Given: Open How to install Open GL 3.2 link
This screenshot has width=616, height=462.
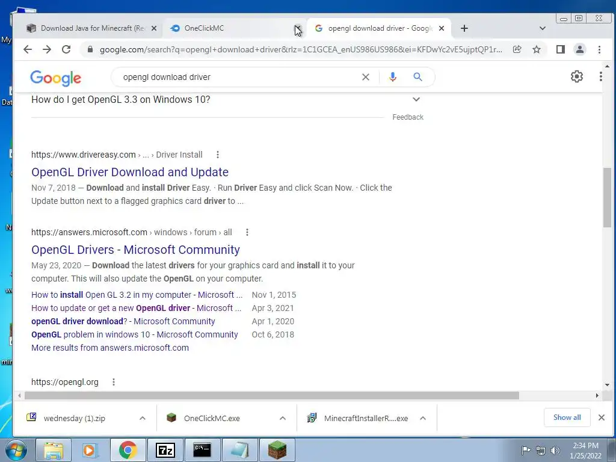Looking at the screenshot, I should [137, 295].
